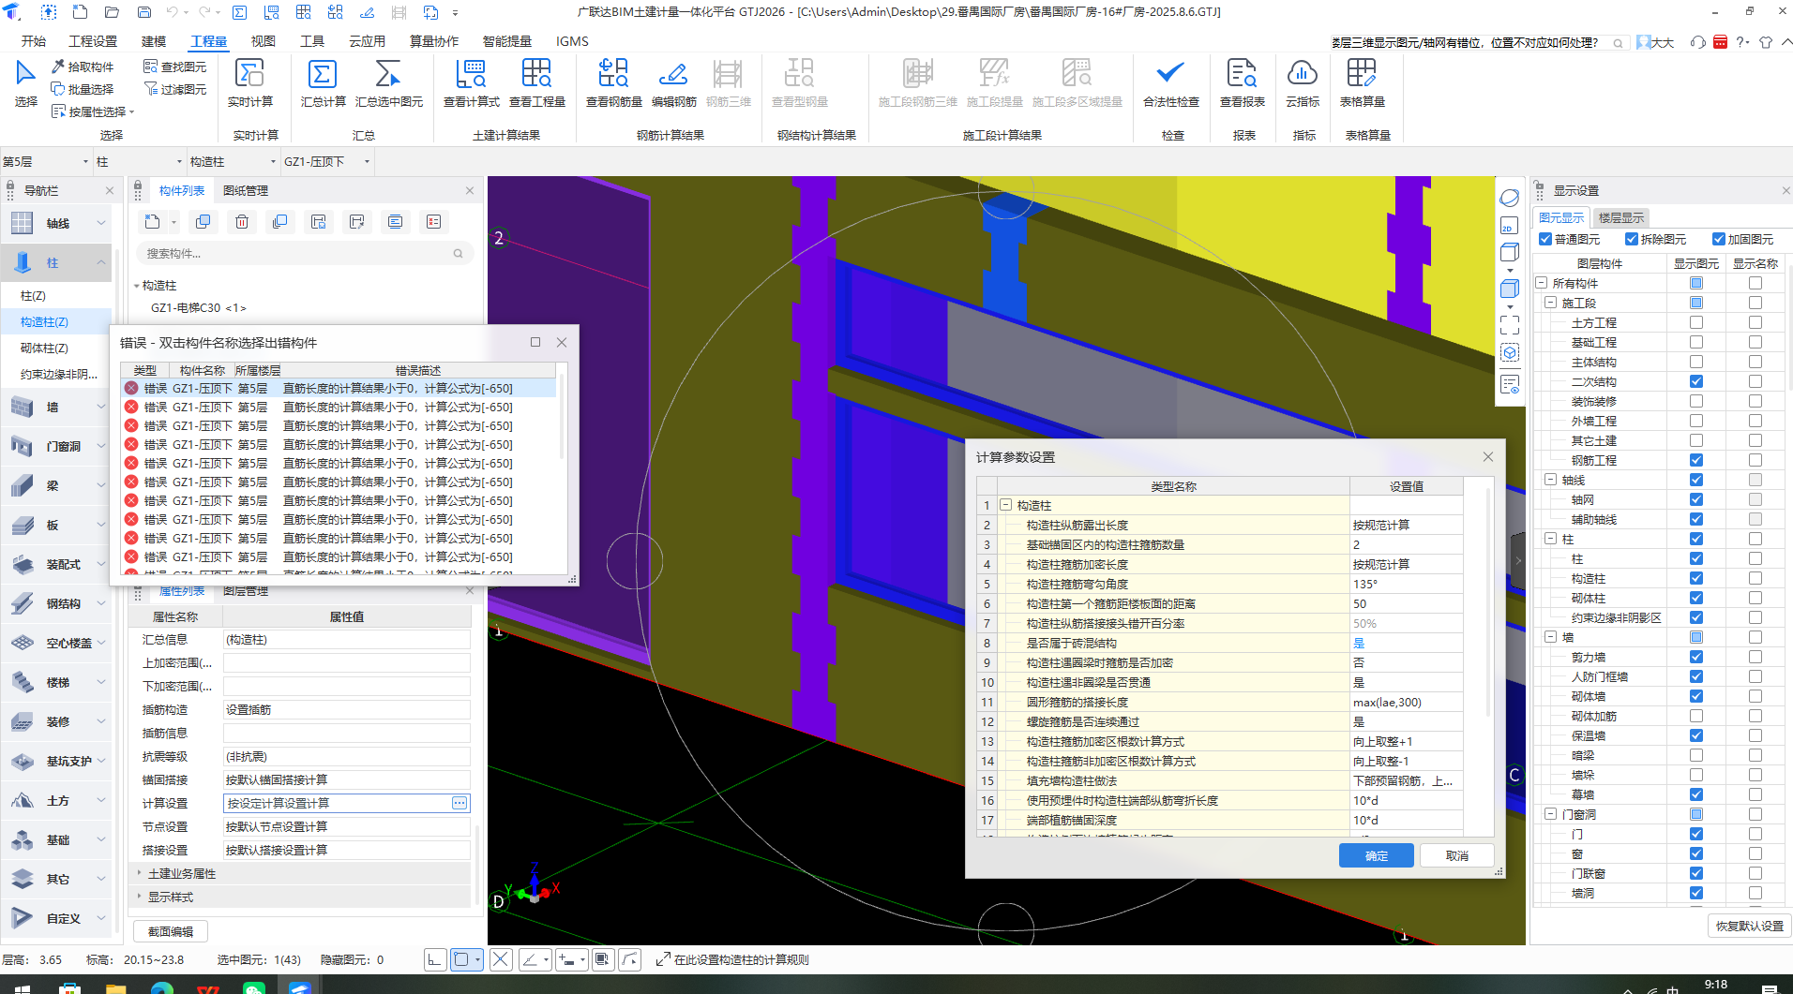Screen dimensions: 1793x994
Task: Toggle 普通图元 checkbox
Action: click(1545, 240)
